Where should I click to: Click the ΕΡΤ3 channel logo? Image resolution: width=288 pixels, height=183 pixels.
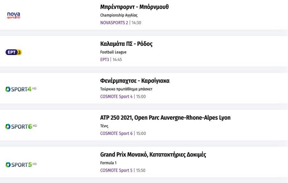(14, 52)
